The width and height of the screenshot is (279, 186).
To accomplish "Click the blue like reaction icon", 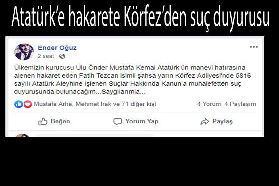I will (19, 104).
